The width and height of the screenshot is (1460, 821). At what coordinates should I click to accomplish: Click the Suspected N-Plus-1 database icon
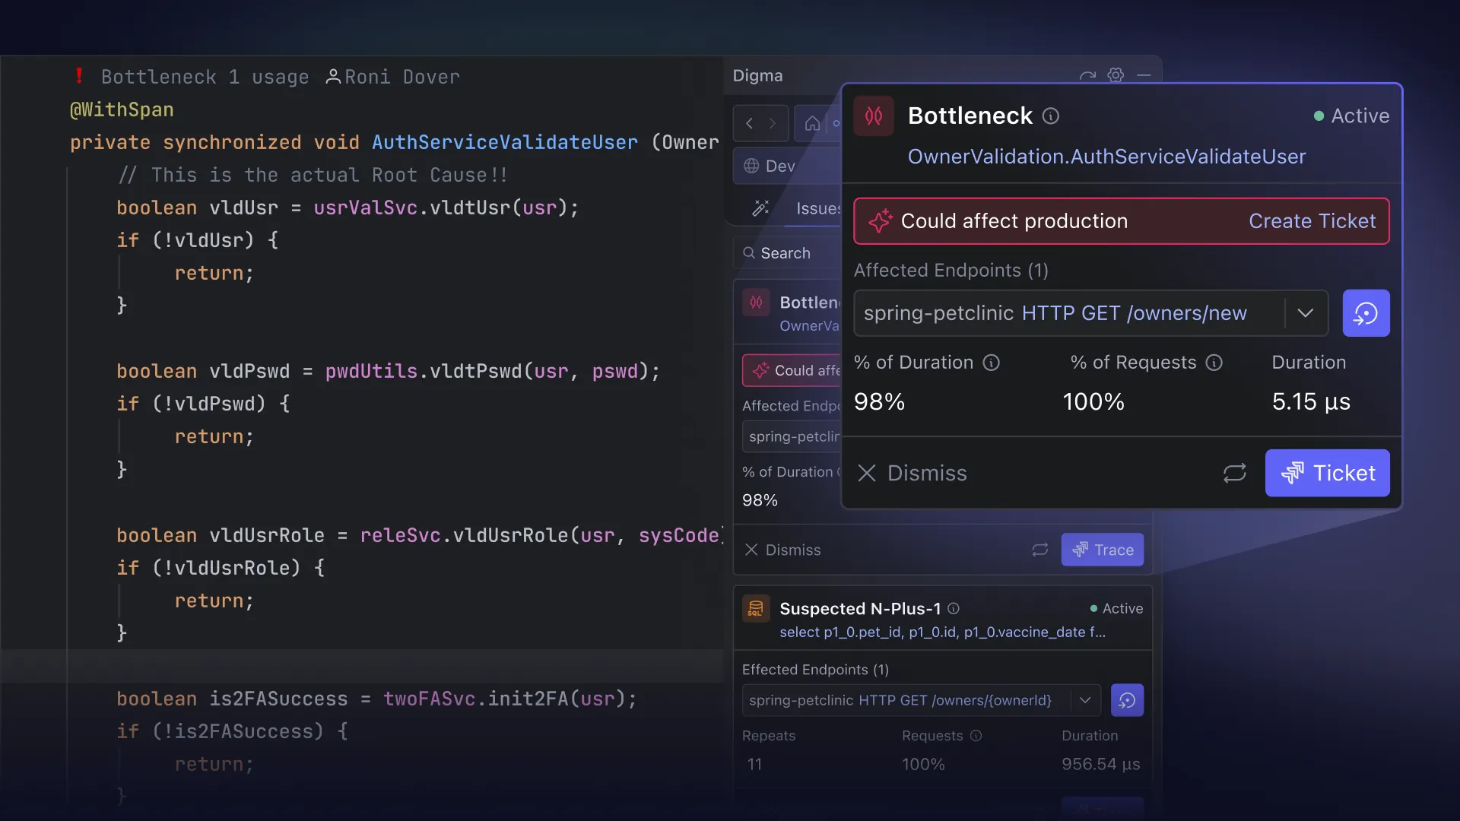(756, 608)
